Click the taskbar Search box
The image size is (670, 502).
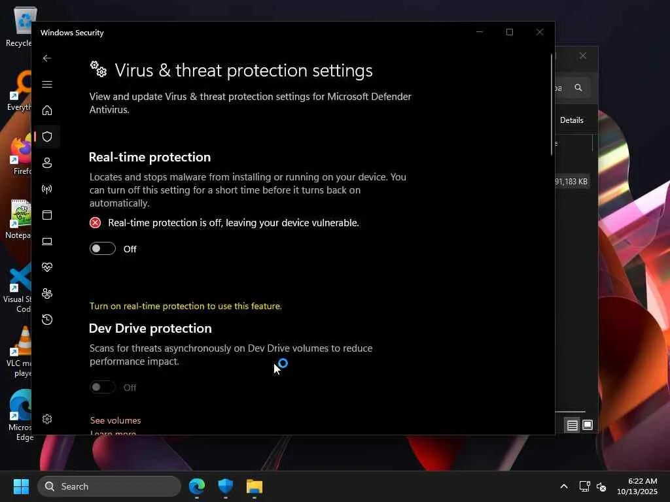tap(109, 486)
